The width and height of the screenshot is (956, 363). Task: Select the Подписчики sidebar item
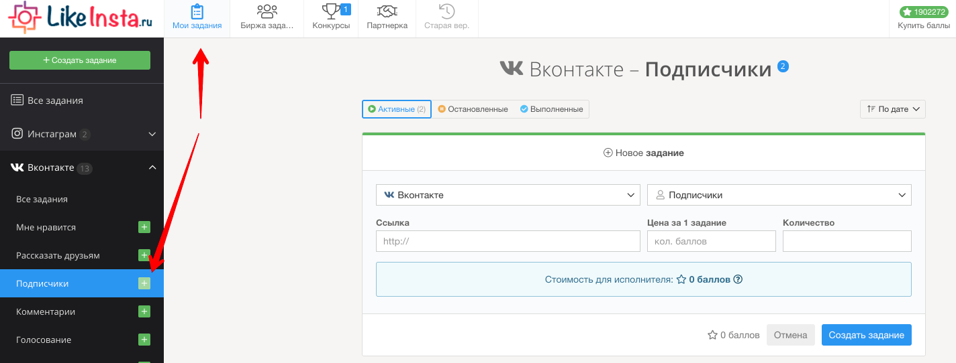coord(82,284)
